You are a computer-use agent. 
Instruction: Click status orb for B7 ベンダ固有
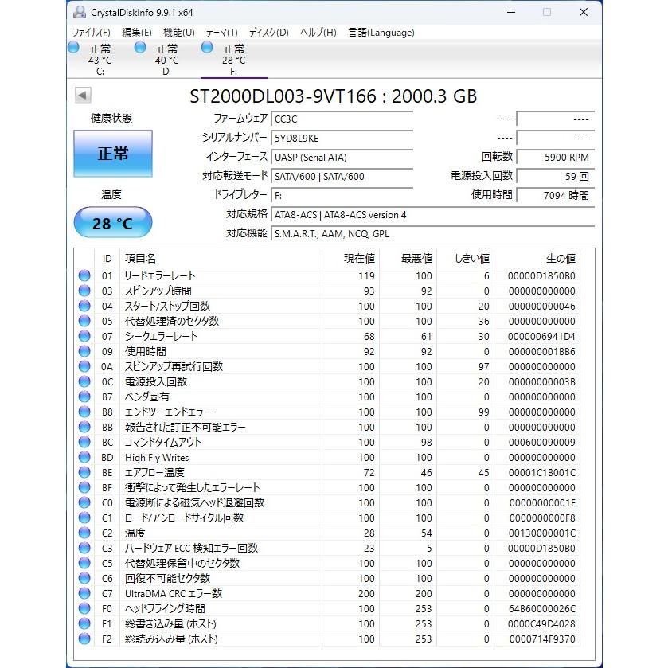tap(84, 397)
